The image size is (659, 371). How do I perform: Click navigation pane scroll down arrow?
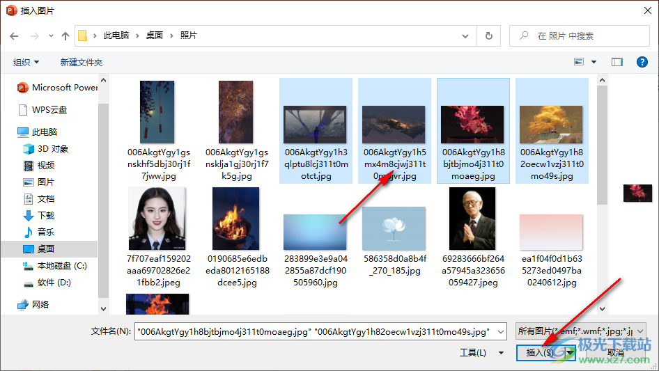(x=103, y=309)
